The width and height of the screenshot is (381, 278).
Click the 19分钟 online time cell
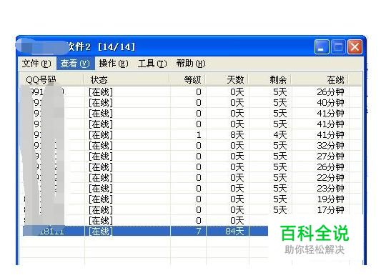330,199
